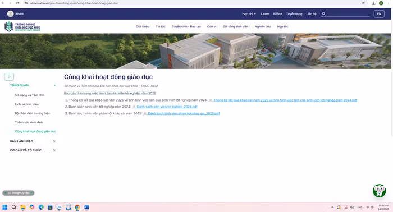
Task: Switch to Chrome in the taskbar
Action: [77, 208]
